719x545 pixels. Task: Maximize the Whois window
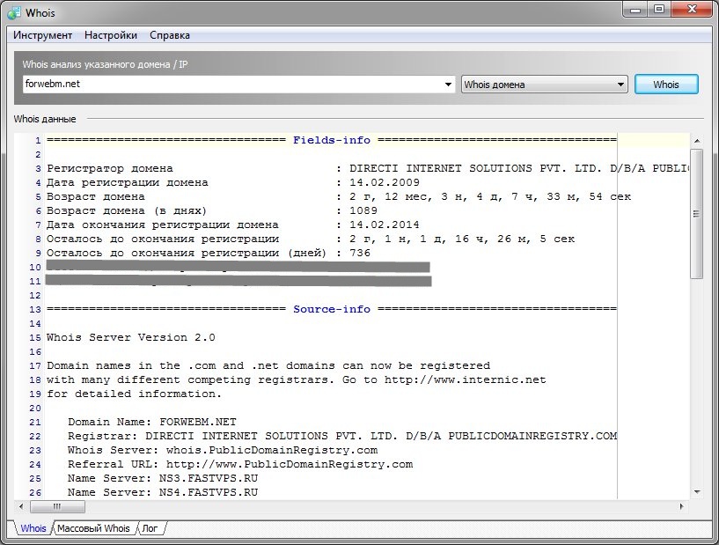(658, 9)
